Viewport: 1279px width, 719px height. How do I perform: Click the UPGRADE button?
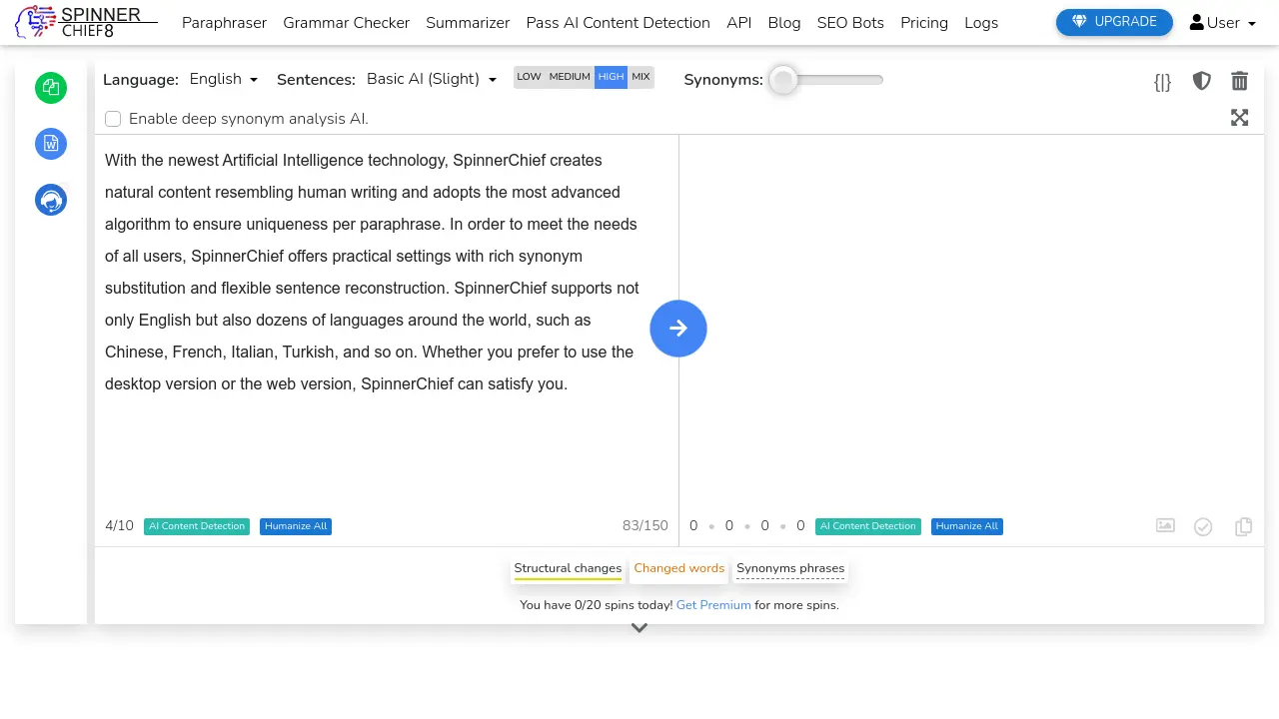click(1114, 22)
